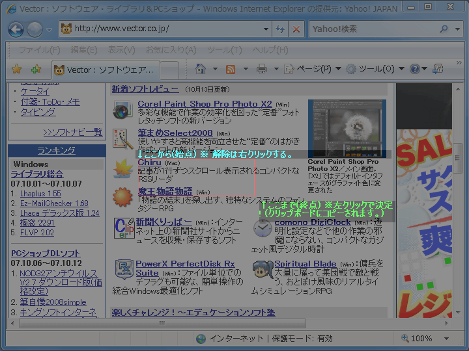
Task: Open the Spiritual Blade link
Action: tap(306, 264)
